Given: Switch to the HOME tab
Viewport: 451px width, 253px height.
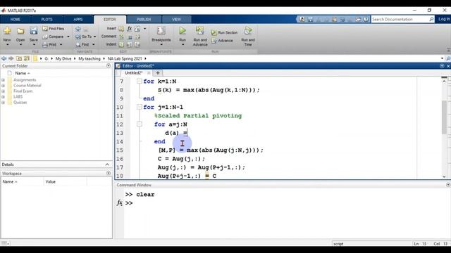Looking at the screenshot, I should pos(16,20).
